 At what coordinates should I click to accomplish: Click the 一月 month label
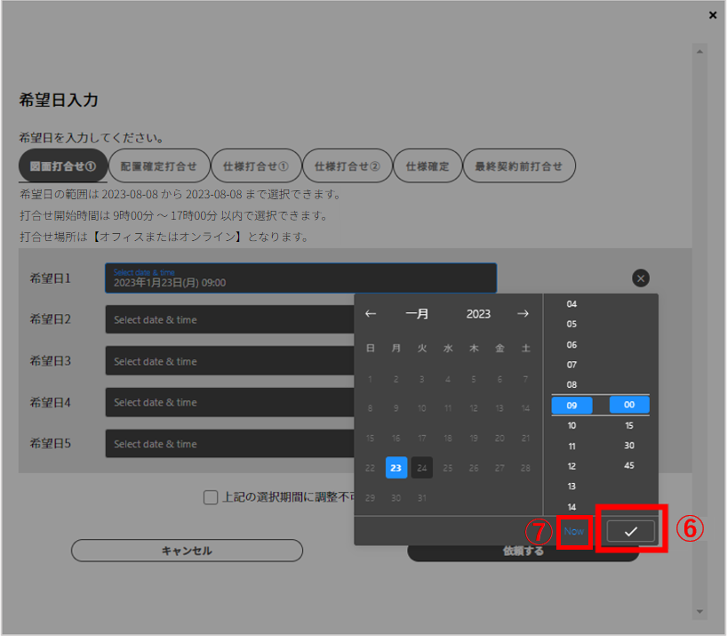click(417, 314)
